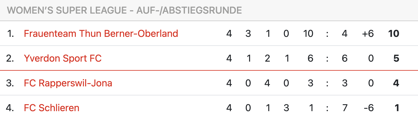This screenshot has width=418, height=119.
Task: Open Yverdon Sport FC team link
Action: (63, 58)
